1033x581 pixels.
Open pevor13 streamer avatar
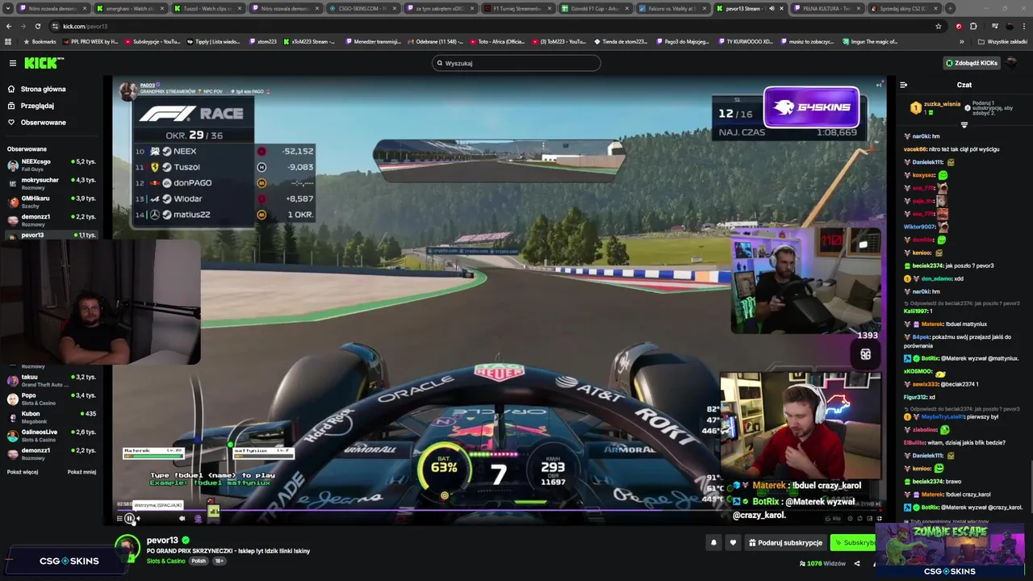(127, 548)
